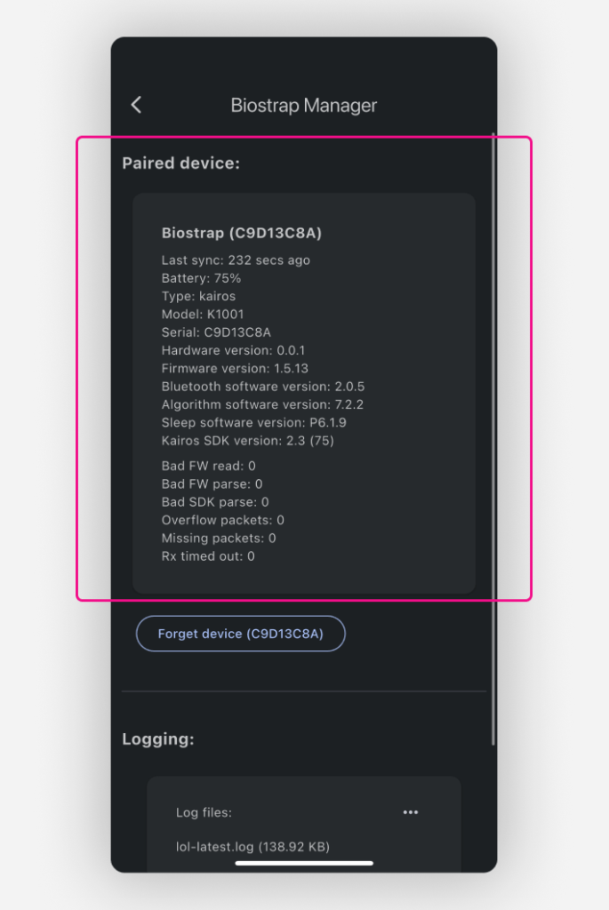Click the Rx timed out: 0 line

coord(208,556)
